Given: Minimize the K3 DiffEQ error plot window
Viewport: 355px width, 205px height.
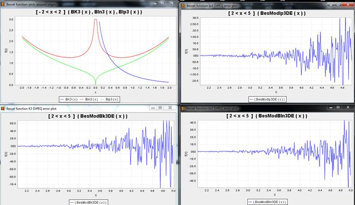Looking at the screenshot, I should click(153, 108).
